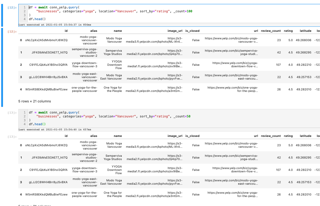Click 'url' column header in second table
Screen dimensions: 320x206
pos(256,136)
